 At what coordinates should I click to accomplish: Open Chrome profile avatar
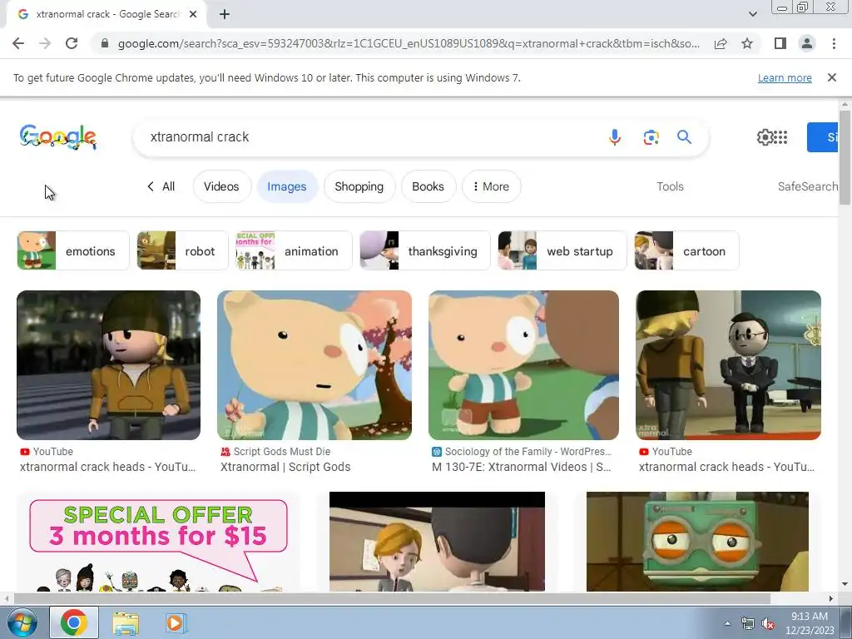coord(807,43)
